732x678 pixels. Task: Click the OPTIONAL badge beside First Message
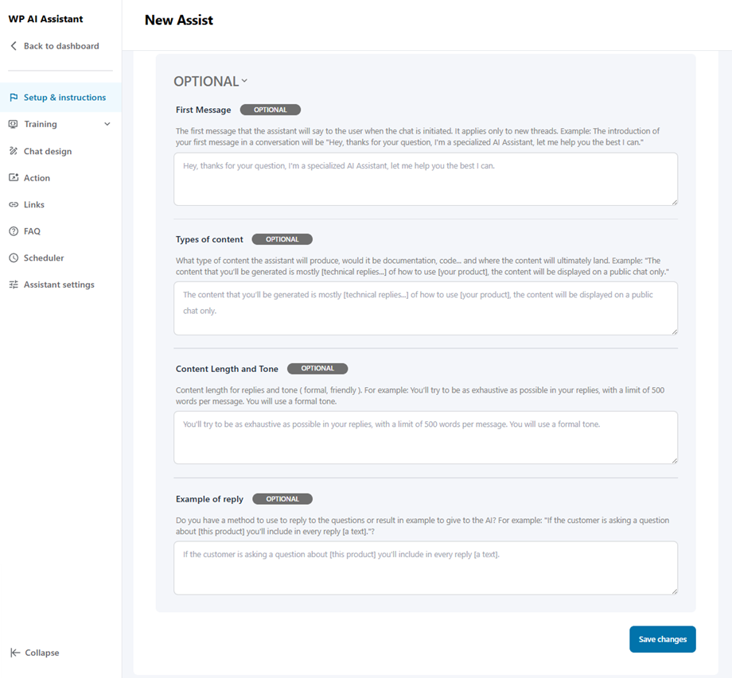tap(270, 110)
